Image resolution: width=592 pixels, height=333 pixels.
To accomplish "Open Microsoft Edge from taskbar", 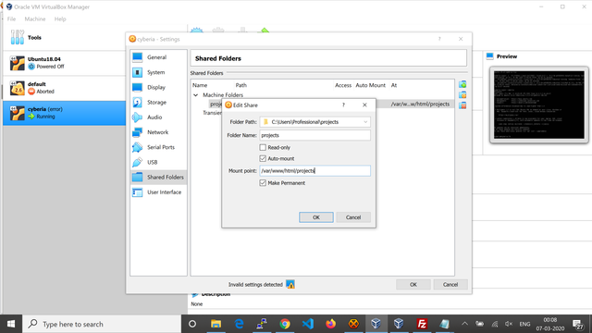I will click(239, 324).
